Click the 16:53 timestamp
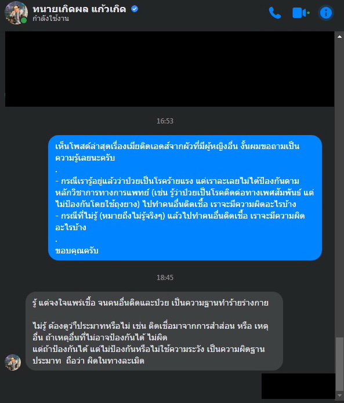The image size is (344, 403). tap(165, 121)
